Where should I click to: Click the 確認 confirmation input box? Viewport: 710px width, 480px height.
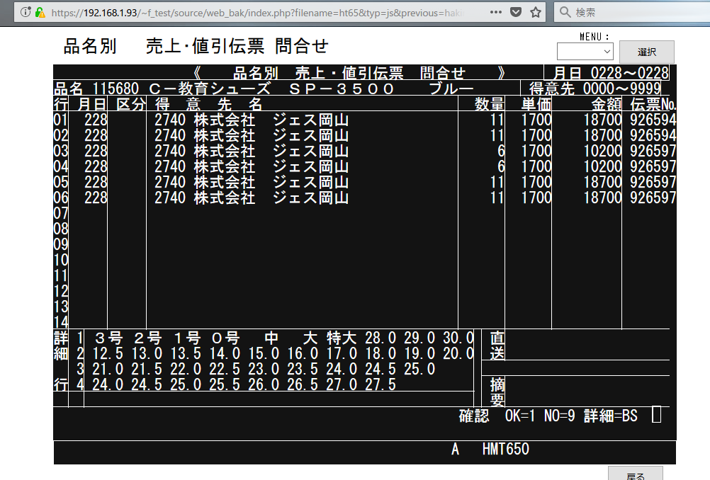click(656, 416)
